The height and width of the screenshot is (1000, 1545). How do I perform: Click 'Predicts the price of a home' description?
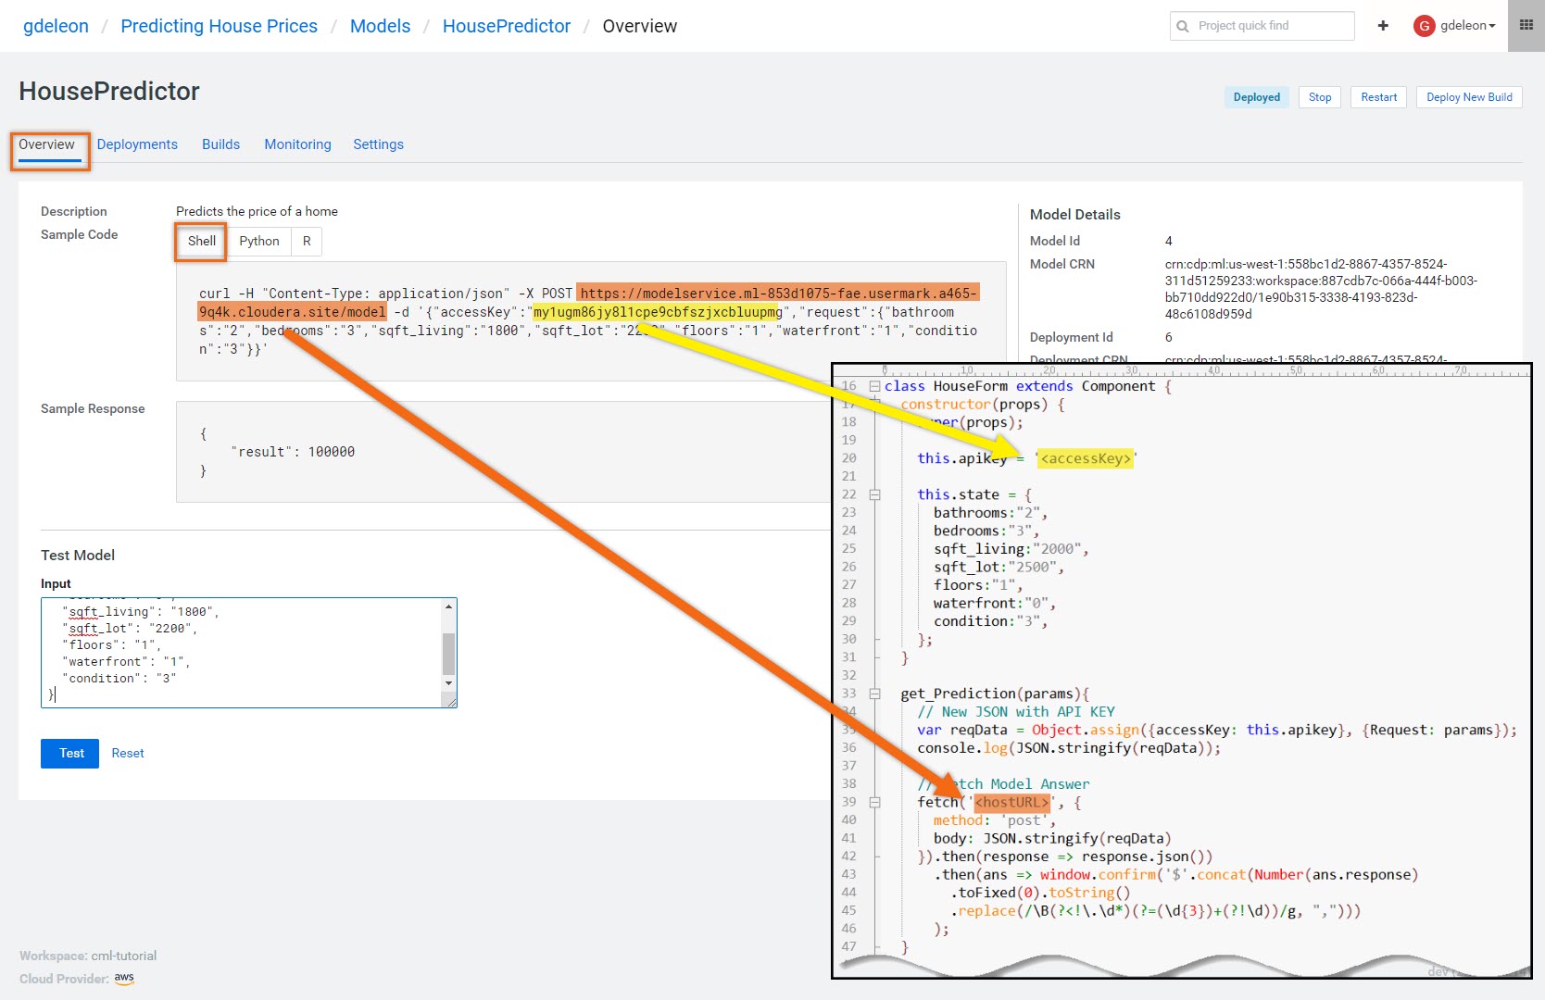pyautogui.click(x=257, y=211)
